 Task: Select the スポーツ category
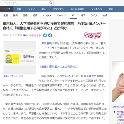click(61, 16)
